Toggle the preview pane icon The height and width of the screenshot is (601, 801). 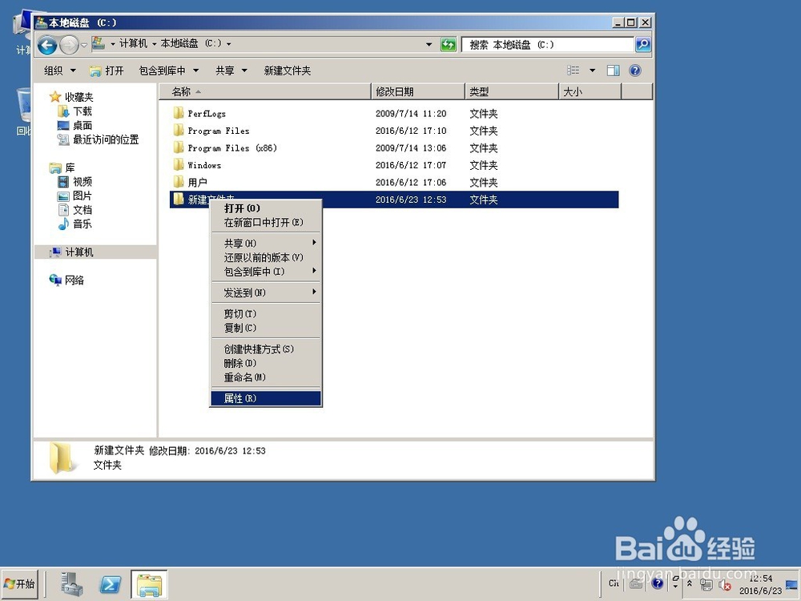click(612, 70)
